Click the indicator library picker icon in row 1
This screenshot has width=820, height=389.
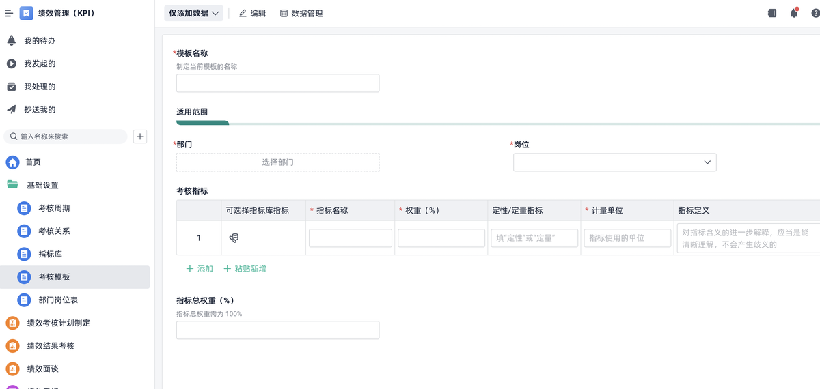(234, 237)
